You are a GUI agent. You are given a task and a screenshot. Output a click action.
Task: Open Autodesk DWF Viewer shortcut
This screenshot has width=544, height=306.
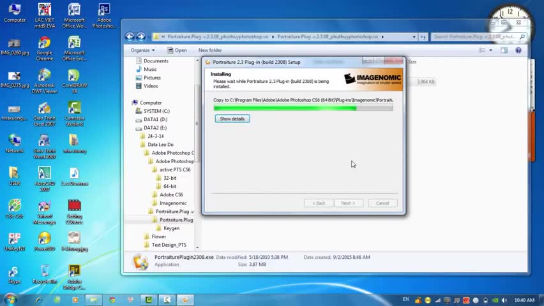[45, 82]
